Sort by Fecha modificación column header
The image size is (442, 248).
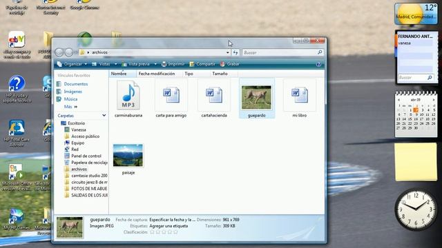click(x=160, y=74)
